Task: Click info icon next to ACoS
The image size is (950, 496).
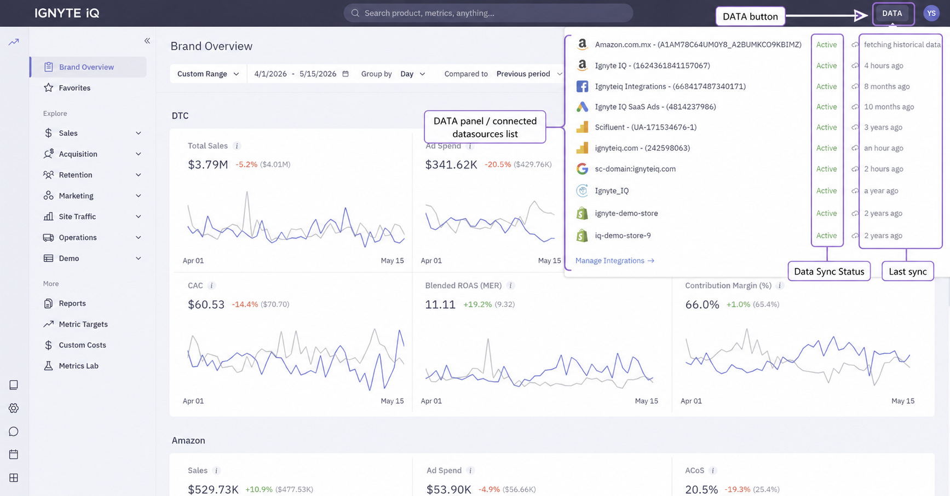Action: (x=713, y=470)
